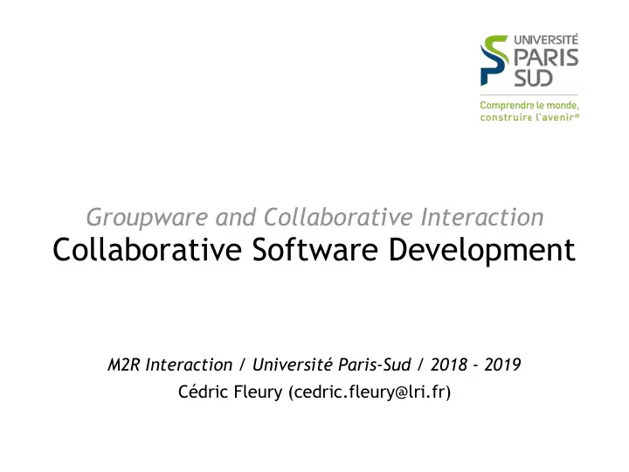The height and width of the screenshot is (472, 629).
Task: Click the author line "Cédric Fleury (cedric.fleury@lri.fr)"
Action: [x=314, y=392]
